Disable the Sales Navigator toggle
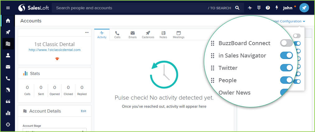Image resolution: width=315 pixels, height=132 pixels. pyautogui.click(x=286, y=55)
